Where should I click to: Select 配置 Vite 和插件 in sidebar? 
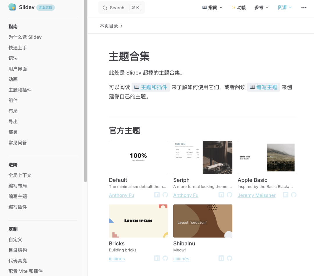pyautogui.click(x=25, y=271)
